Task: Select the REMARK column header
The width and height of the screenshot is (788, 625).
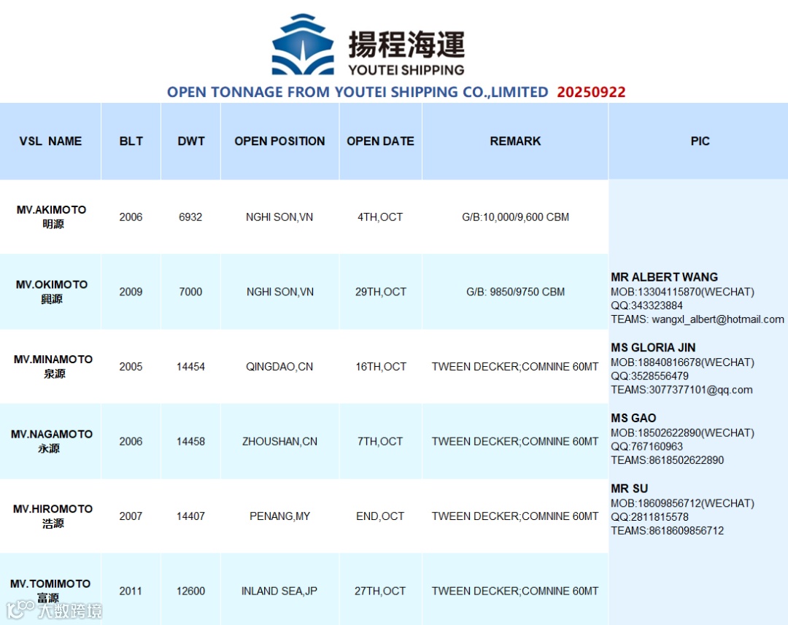Action: (x=515, y=141)
